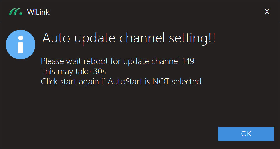Image resolution: width=280 pixels, height=149 pixels.
Task: Click the blue information circle icon
Action: [x=20, y=45]
